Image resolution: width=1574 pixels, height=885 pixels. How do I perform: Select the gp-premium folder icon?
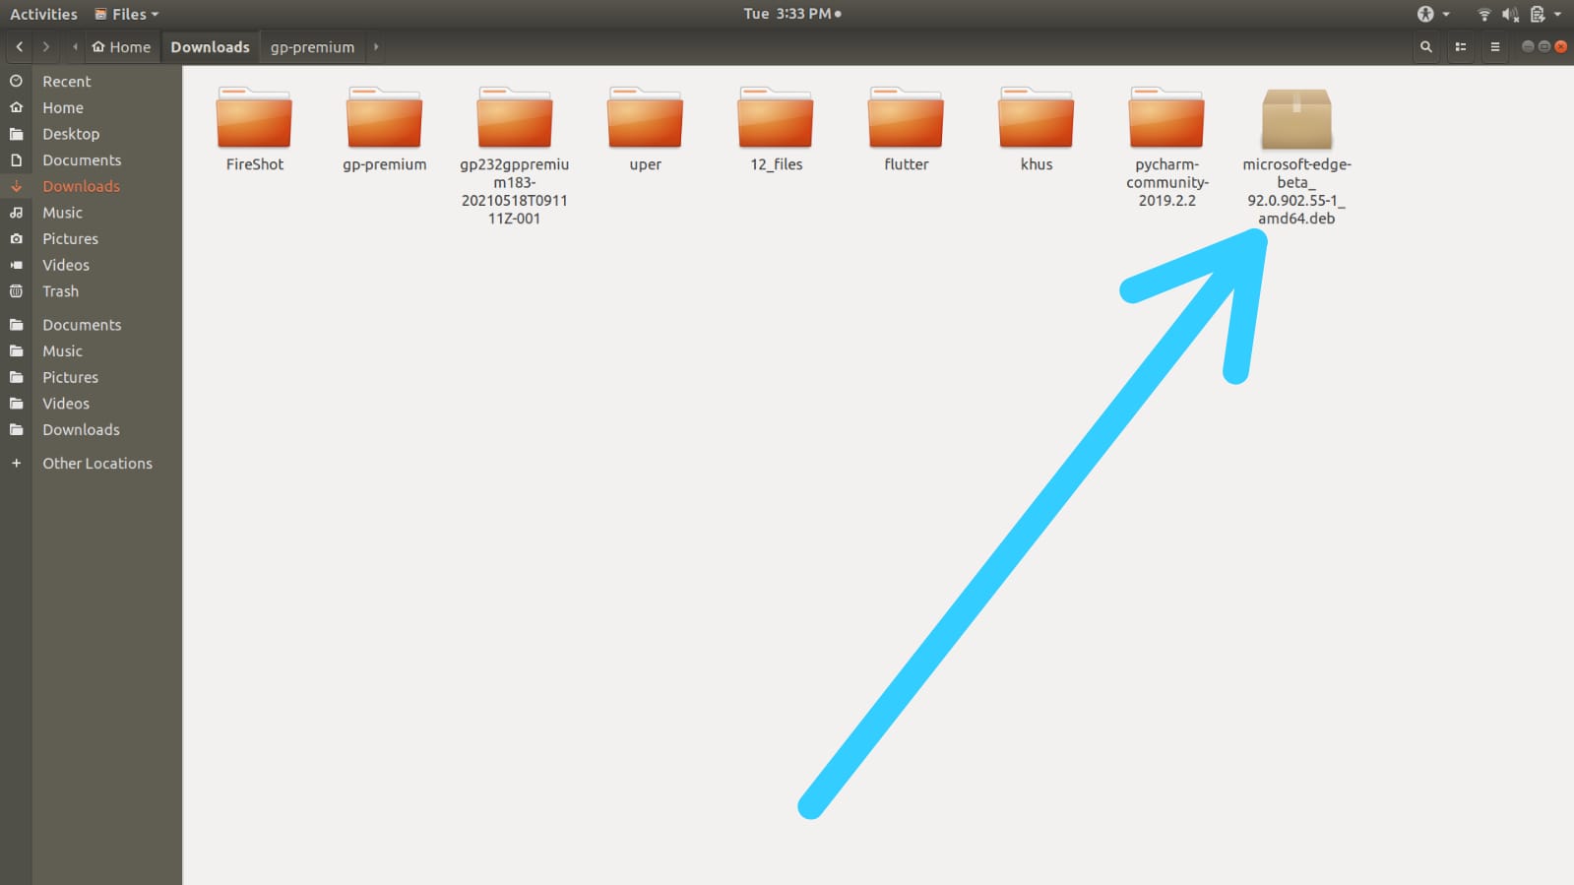point(384,118)
